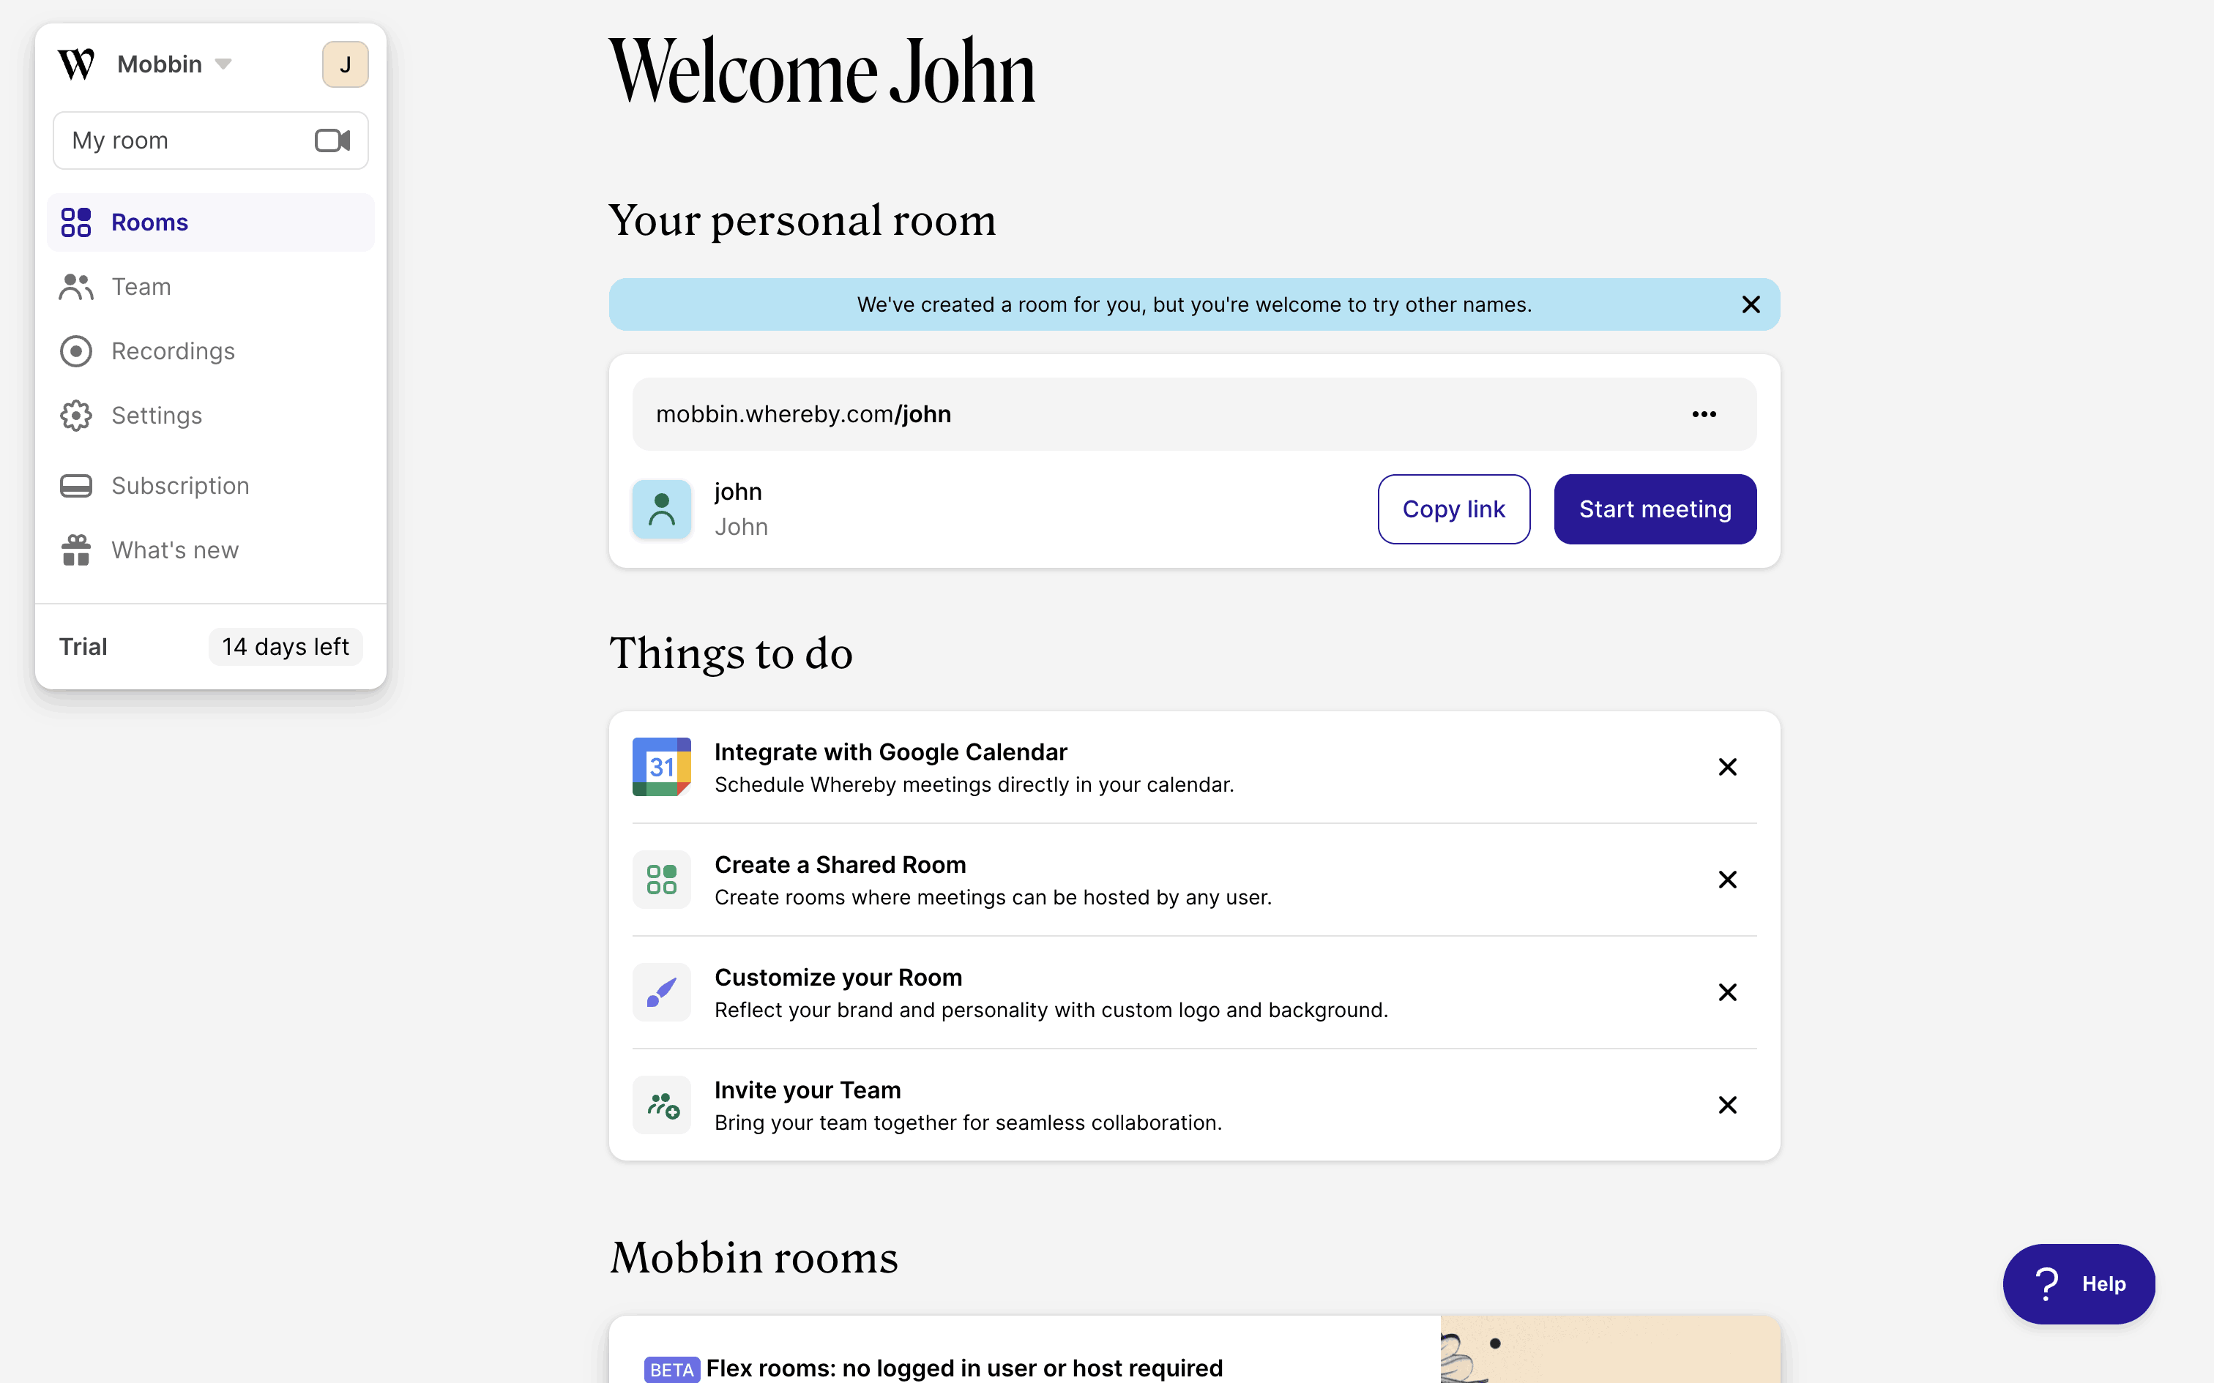Open the Mobbin workspace dropdown arrow
Screen dimensions: 2214x1383
[x=223, y=64]
